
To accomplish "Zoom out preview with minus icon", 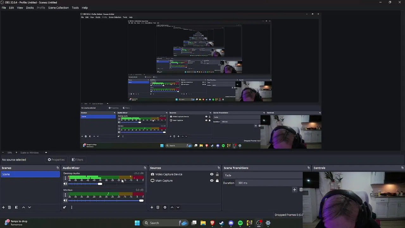I will coord(3,153).
